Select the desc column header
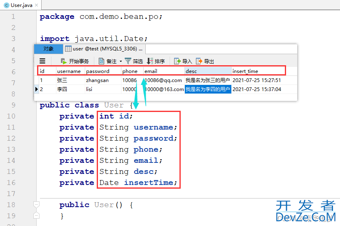Image resolution: width=340 pixels, height=226 pixels. pyautogui.click(x=208, y=71)
